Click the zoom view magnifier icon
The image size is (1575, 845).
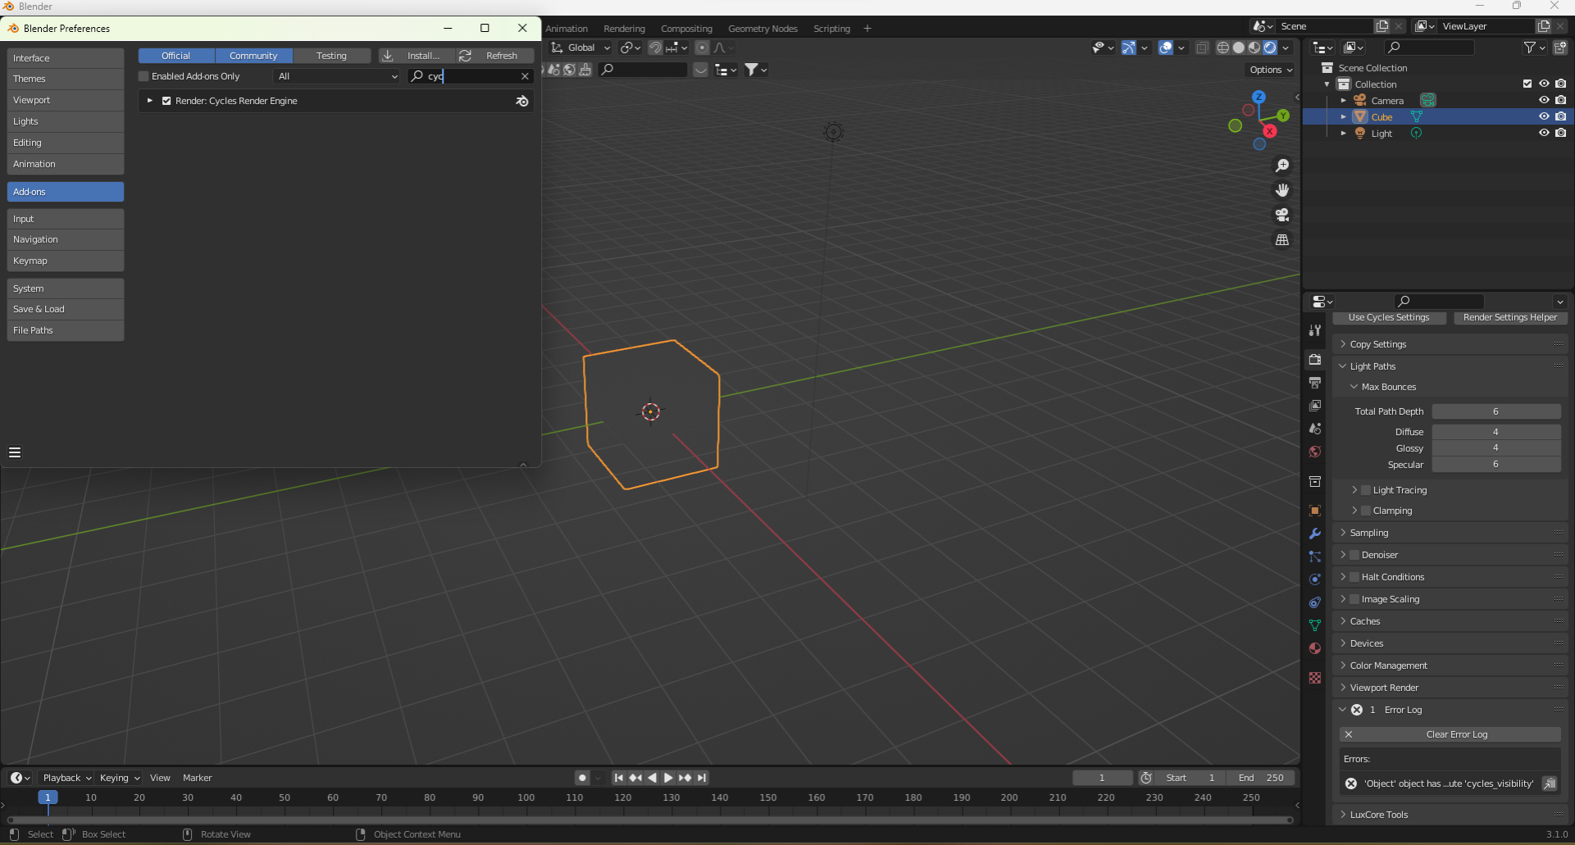[1282, 166]
